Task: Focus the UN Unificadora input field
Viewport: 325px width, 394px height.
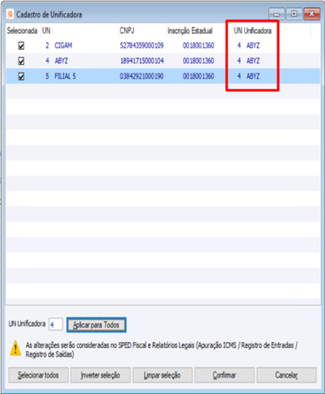Action: [56, 324]
